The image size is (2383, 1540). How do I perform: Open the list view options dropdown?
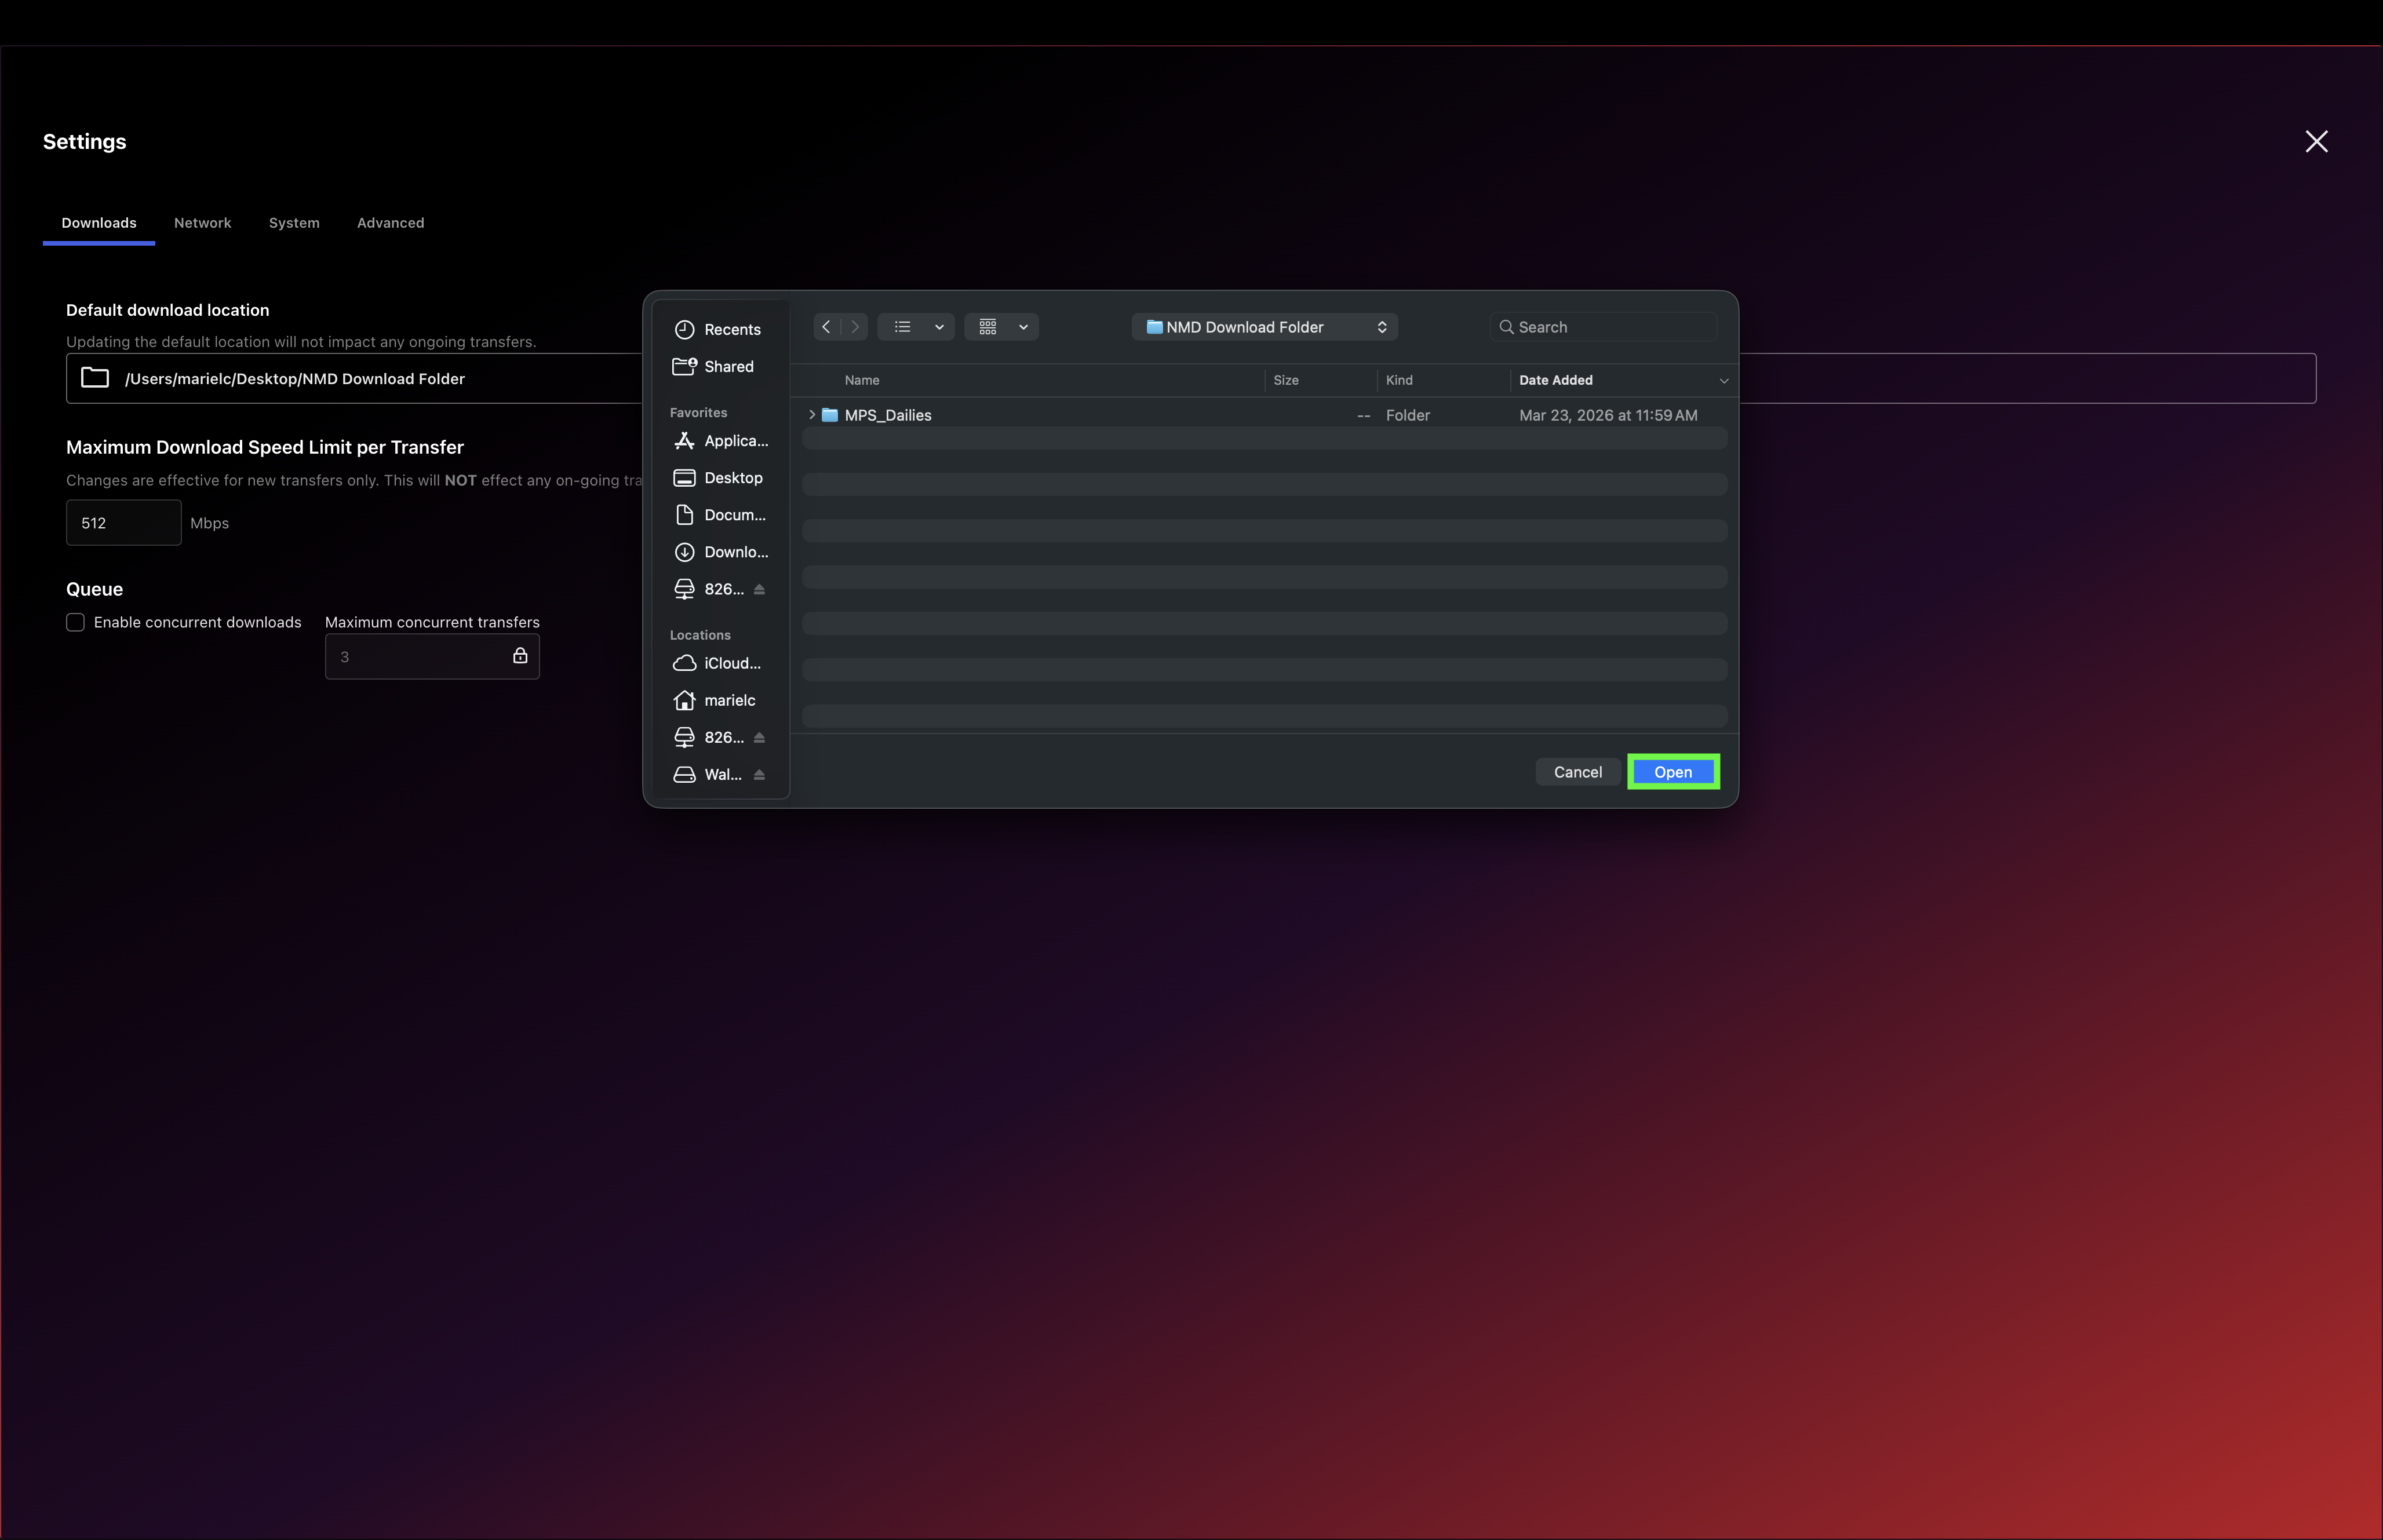939,327
